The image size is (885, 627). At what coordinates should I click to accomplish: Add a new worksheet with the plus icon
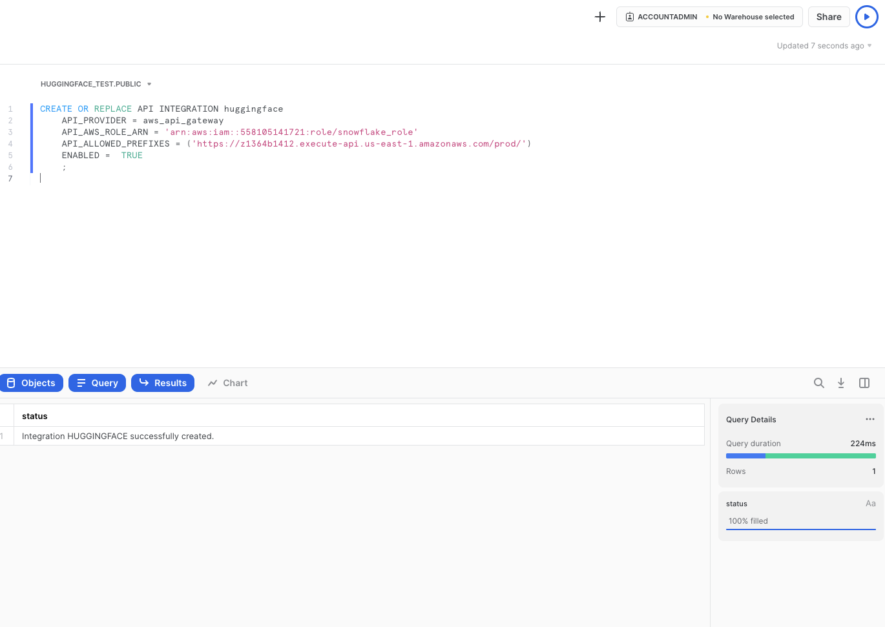[600, 17]
